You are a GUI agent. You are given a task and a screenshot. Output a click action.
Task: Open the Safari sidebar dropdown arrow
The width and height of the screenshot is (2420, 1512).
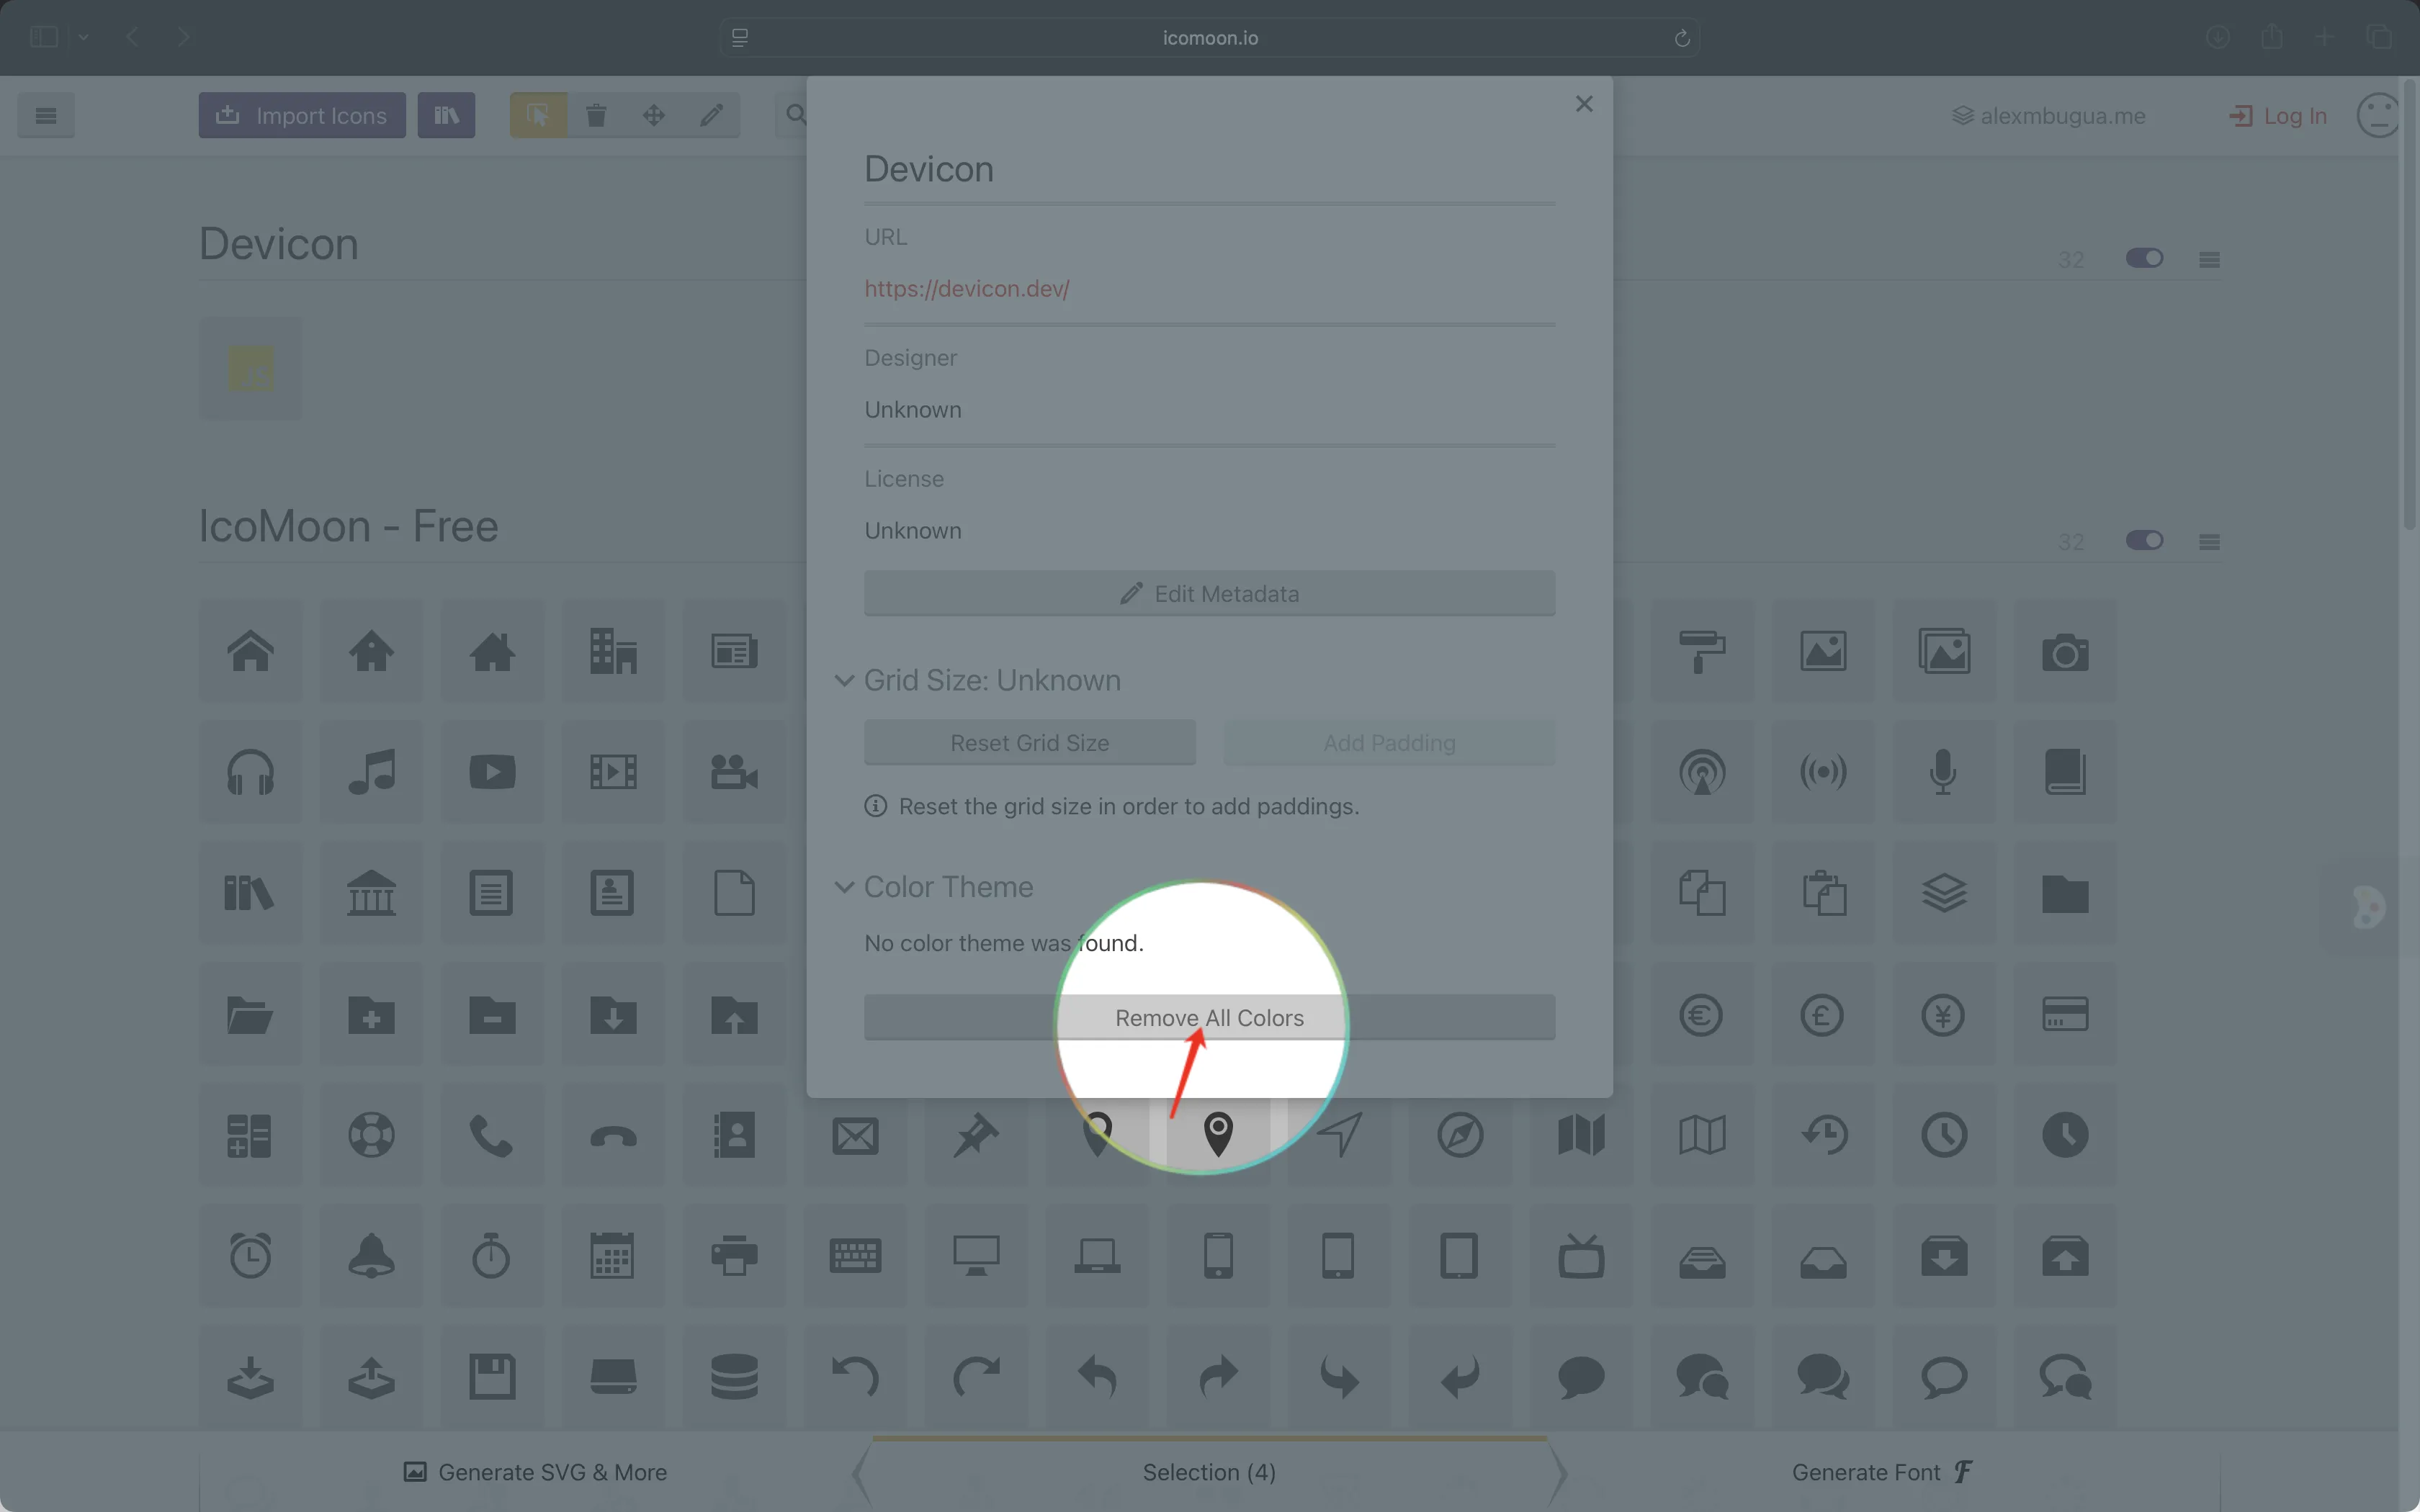pyautogui.click(x=84, y=37)
